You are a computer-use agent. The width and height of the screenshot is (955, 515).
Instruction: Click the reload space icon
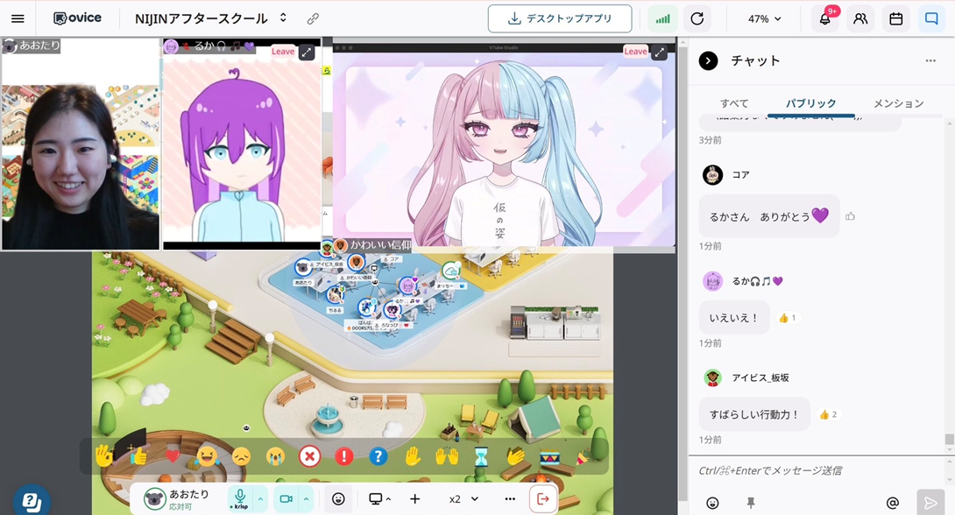pyautogui.click(x=697, y=18)
